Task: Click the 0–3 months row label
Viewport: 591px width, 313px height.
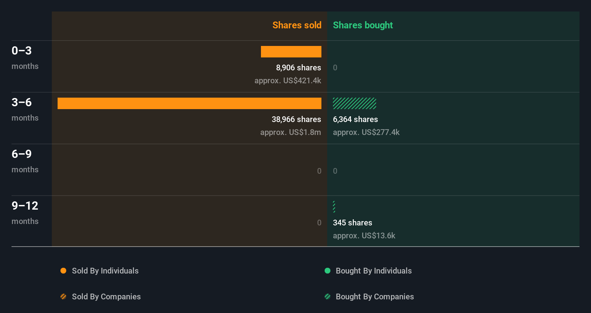Action: [25, 58]
